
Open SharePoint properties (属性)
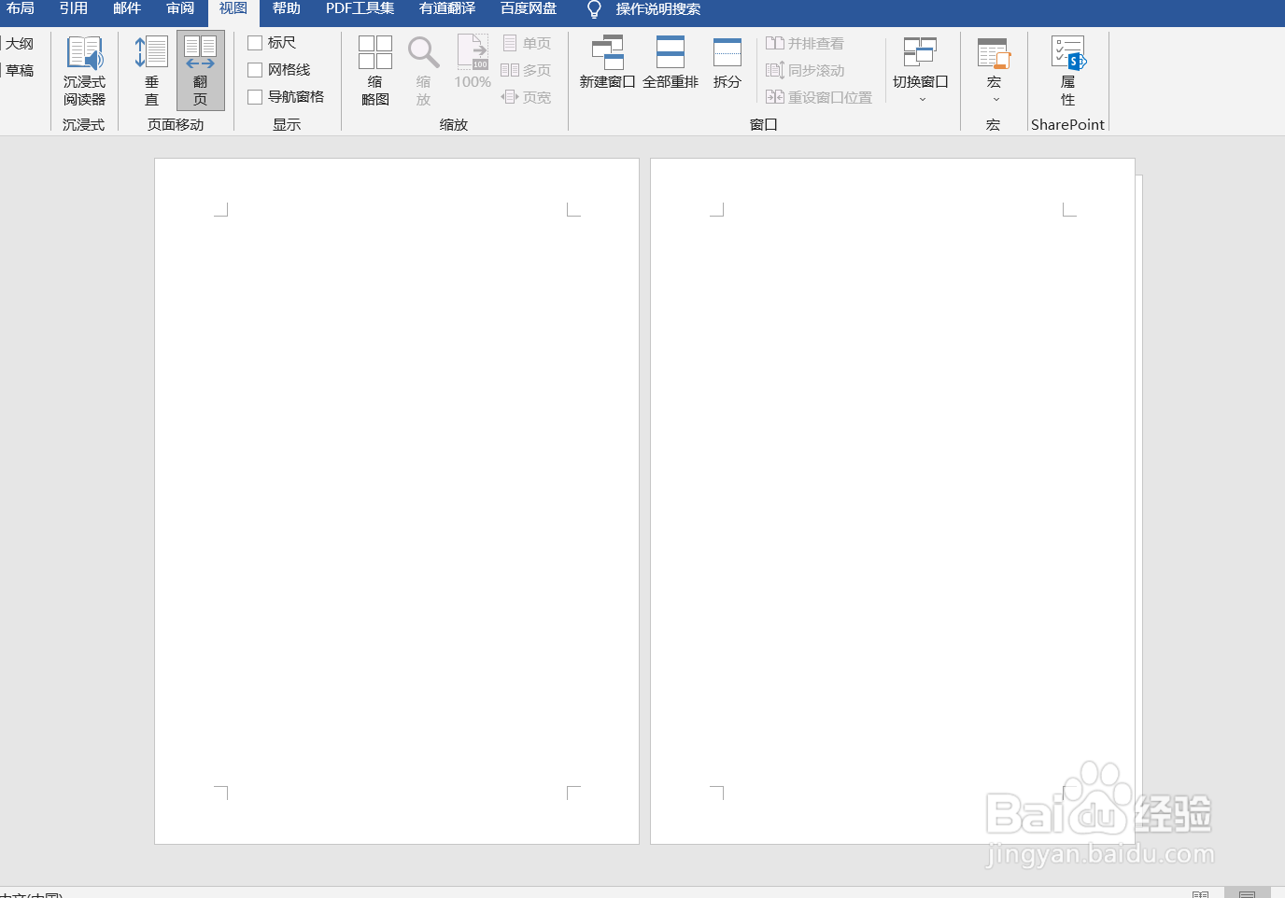click(1067, 71)
